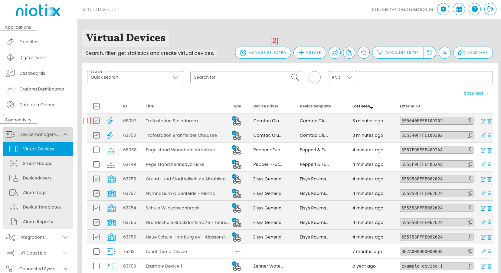Open the calendar icon in header
This screenshot has height=273, width=501.
coord(459,9)
